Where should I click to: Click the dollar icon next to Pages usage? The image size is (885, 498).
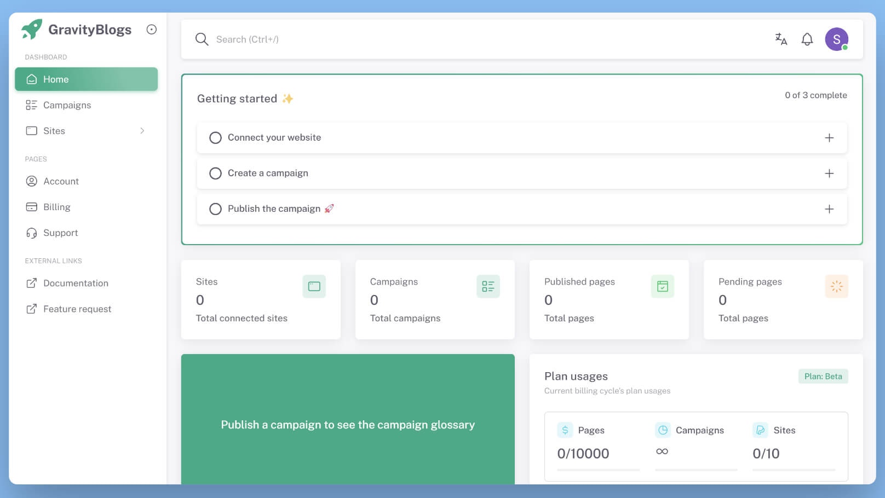pyautogui.click(x=565, y=430)
